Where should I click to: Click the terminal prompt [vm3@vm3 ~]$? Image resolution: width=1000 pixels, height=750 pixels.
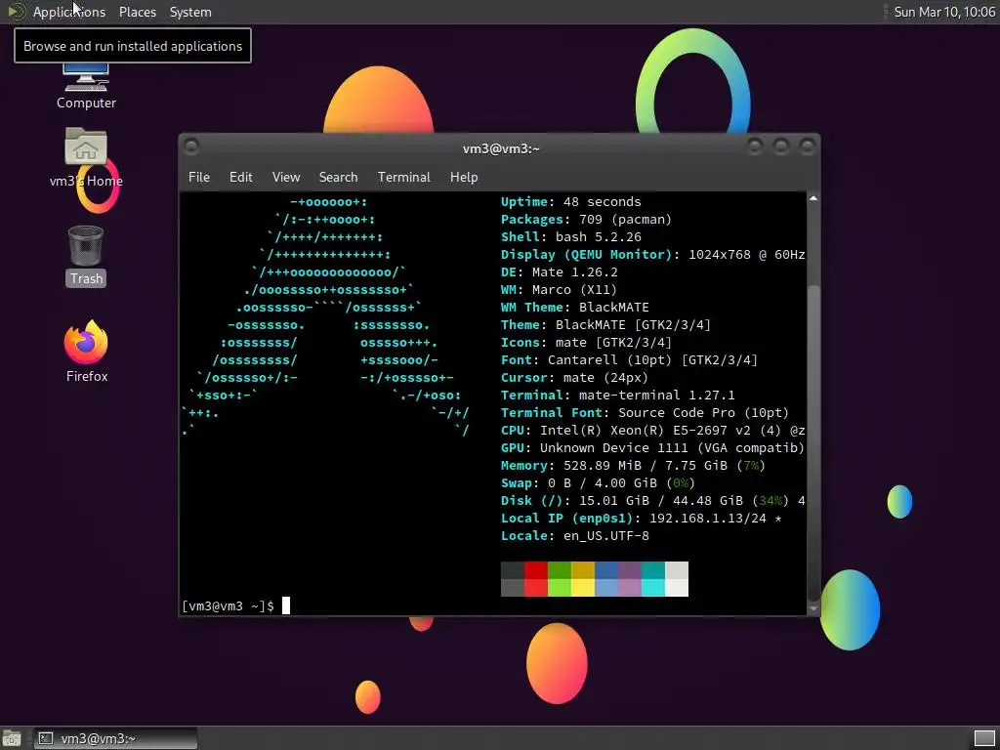click(x=228, y=605)
